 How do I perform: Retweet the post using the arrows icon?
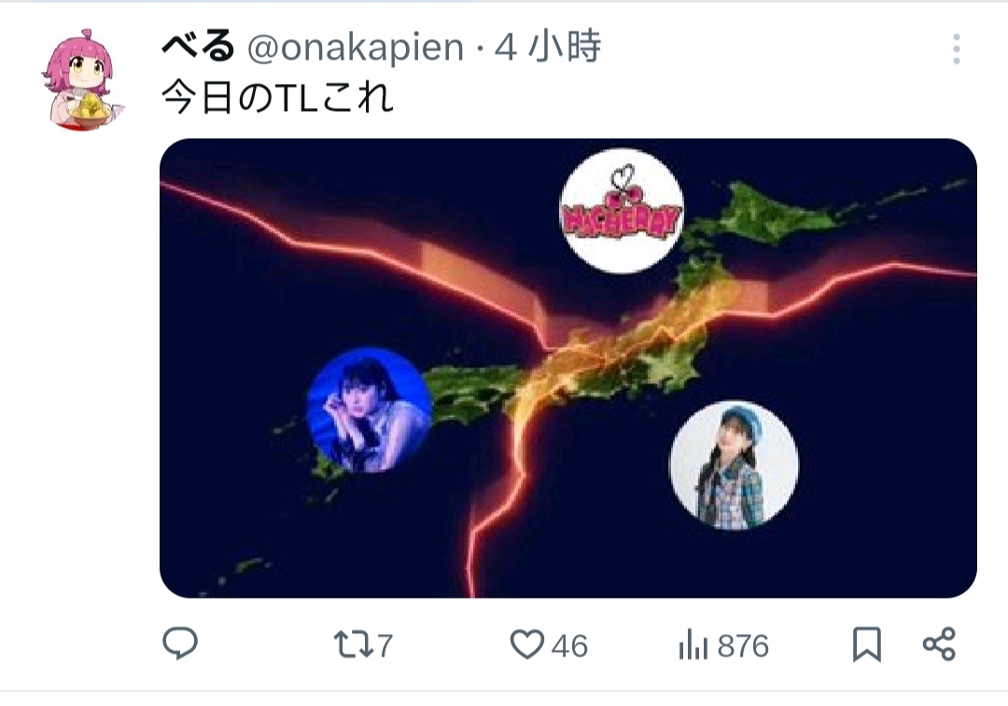[x=353, y=645]
